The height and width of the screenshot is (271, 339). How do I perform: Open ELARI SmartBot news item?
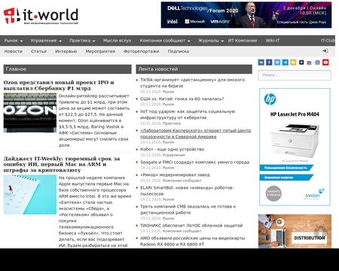coord(187,190)
